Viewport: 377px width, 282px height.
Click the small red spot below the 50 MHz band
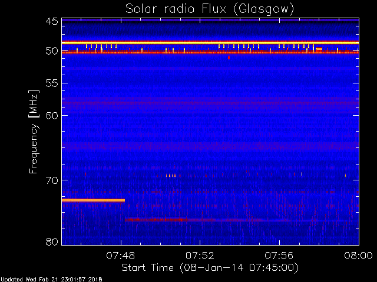point(229,58)
